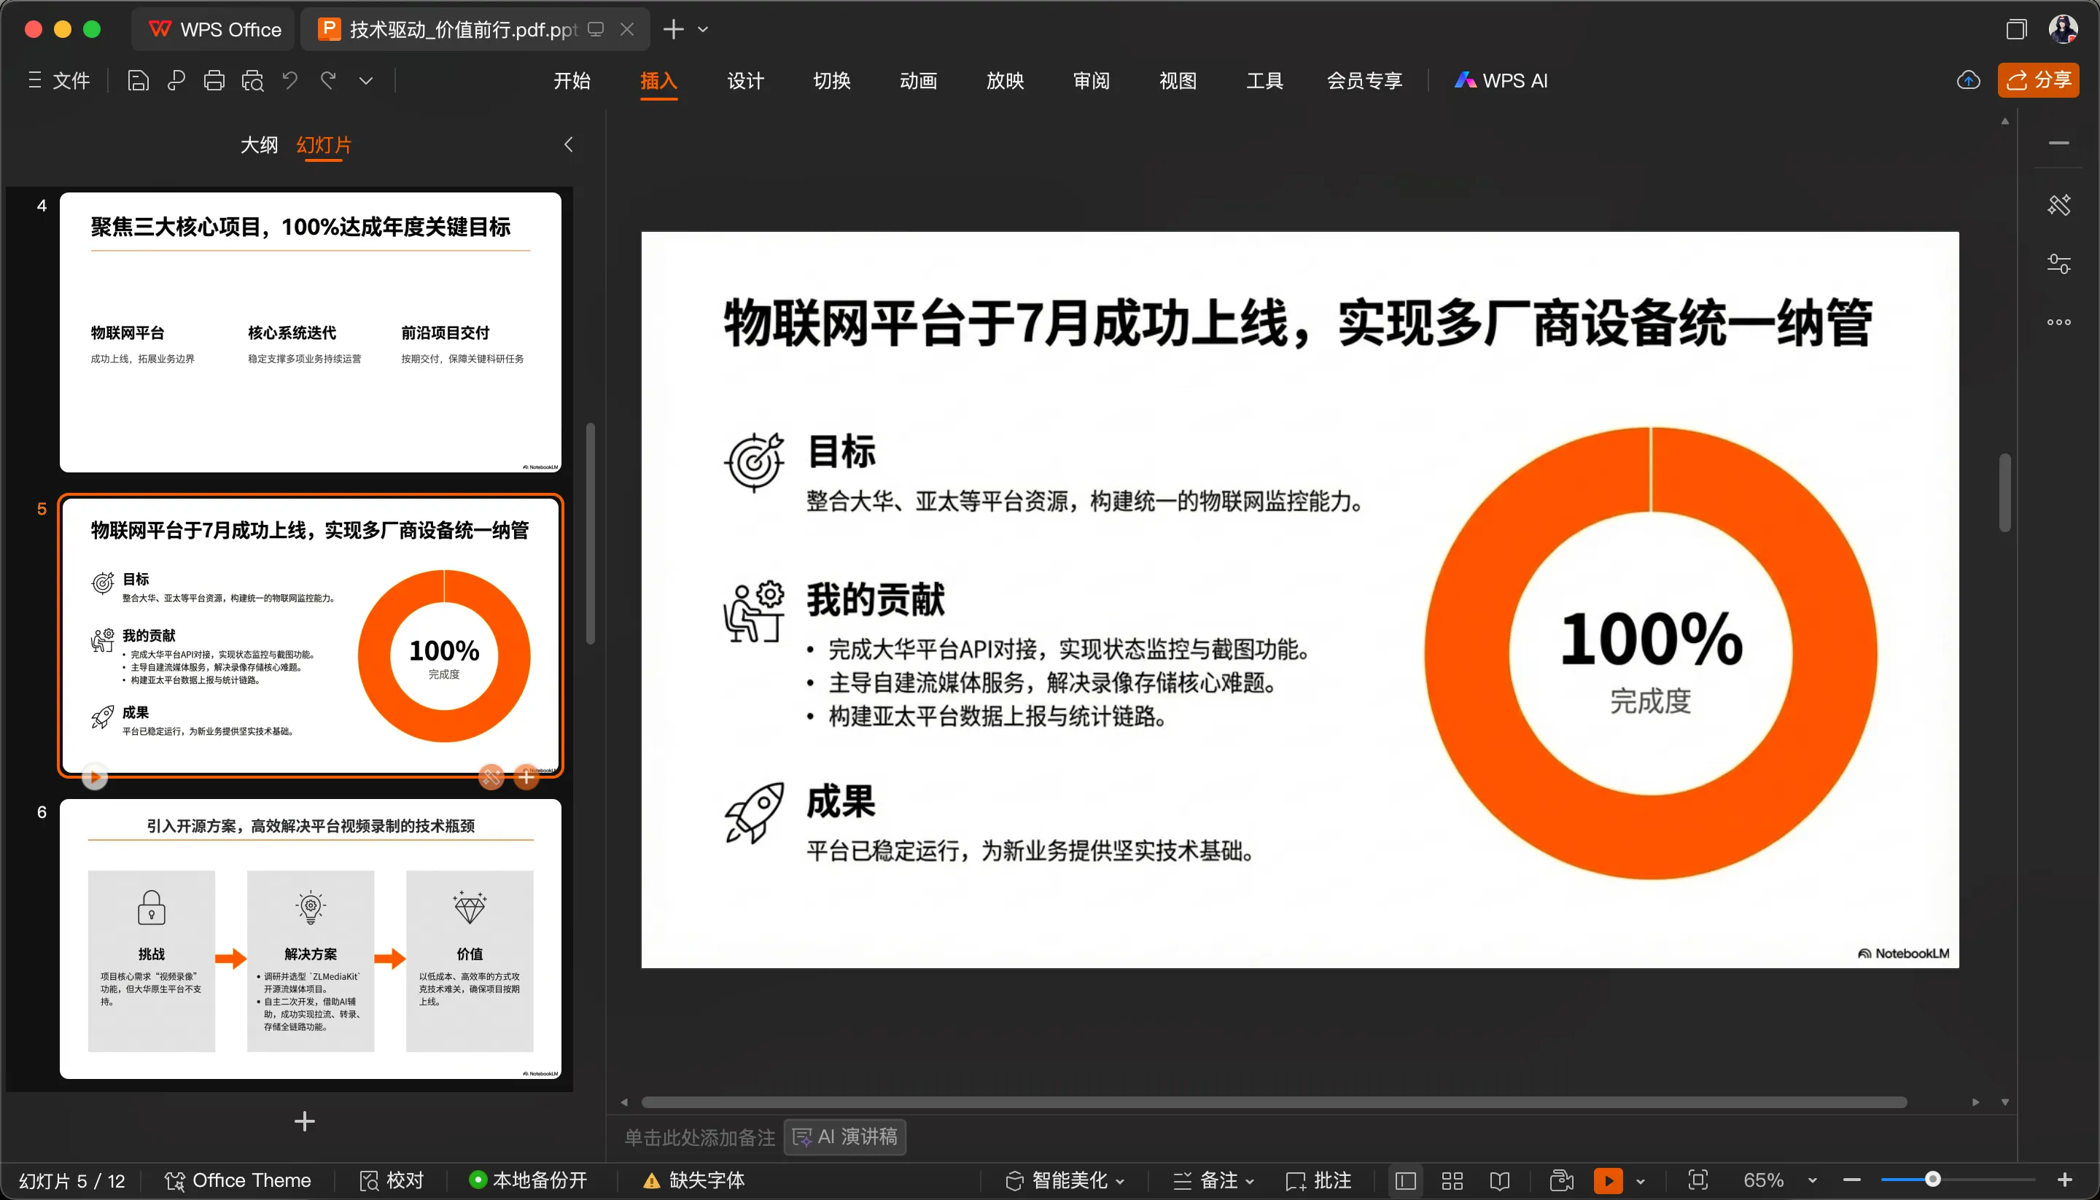Switch to normal view icon
Screen dimensions: 2100x1200
pos(1406,1180)
